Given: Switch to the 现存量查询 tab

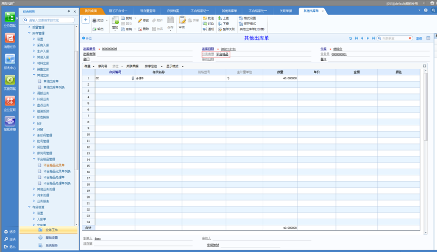Looking at the screenshot, I should coord(148,11).
